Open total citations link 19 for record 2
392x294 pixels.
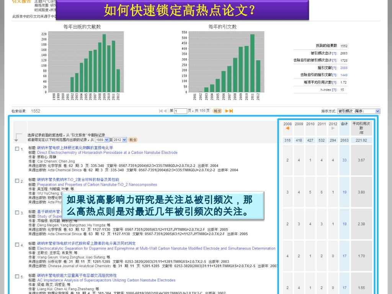point(344,192)
